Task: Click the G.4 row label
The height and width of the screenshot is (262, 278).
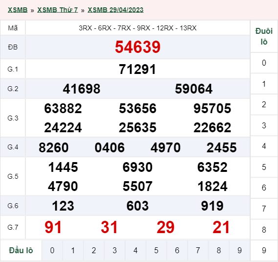Action: (x=13, y=147)
